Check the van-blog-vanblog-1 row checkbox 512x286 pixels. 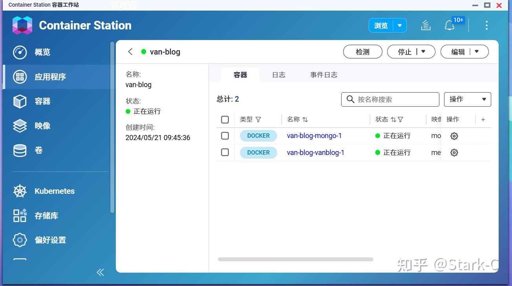pyautogui.click(x=225, y=153)
